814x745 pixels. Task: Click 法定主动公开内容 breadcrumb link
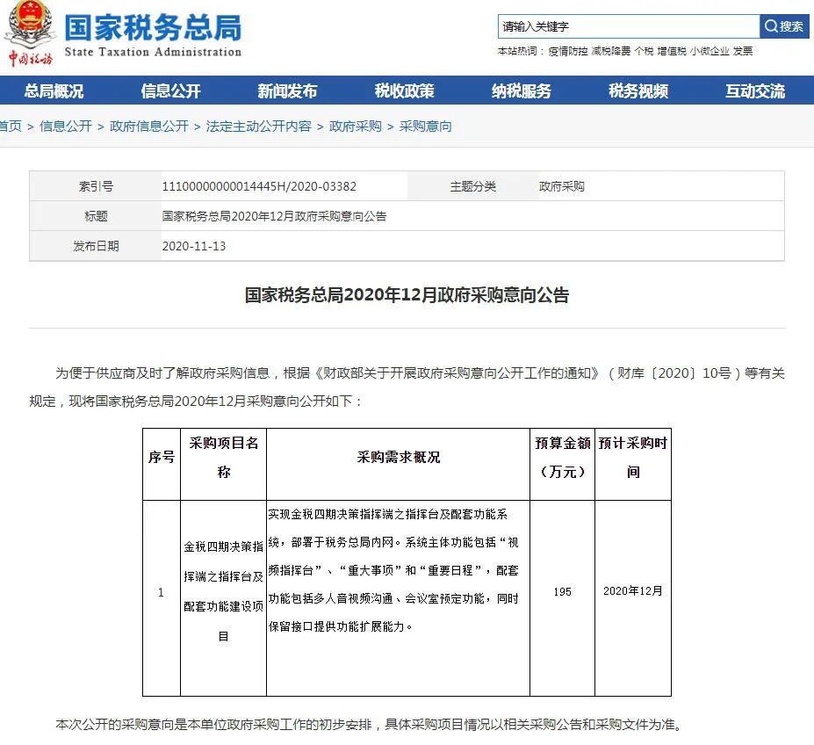[x=258, y=127]
